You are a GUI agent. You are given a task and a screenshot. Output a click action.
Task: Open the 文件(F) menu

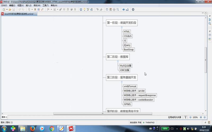pos(4,5)
